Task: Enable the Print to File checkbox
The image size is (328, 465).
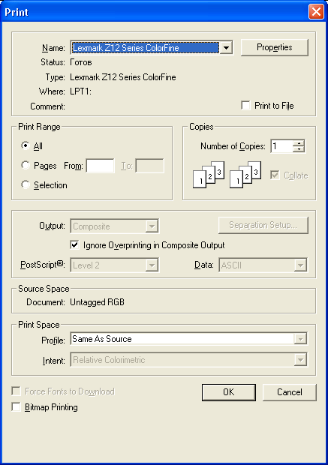Action: pos(245,105)
